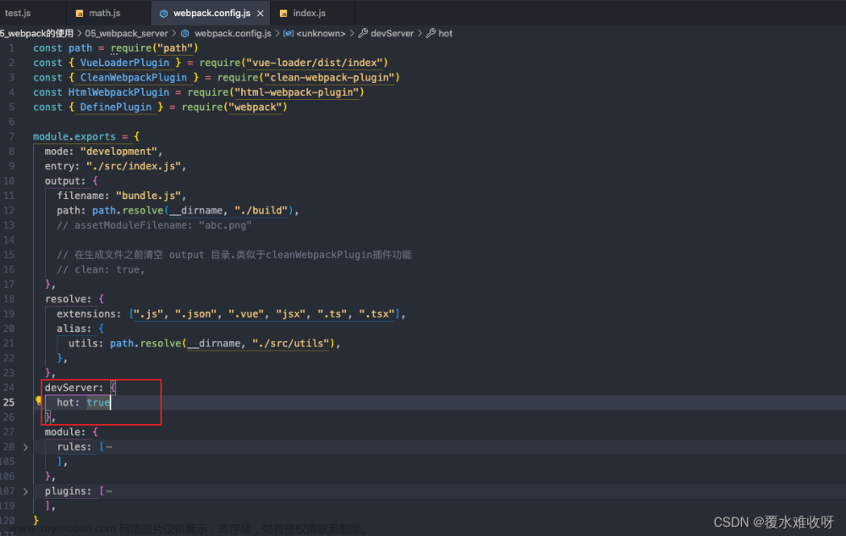
Task: Click the wrench icon beside devServer breadcrumb
Action: coord(363,34)
